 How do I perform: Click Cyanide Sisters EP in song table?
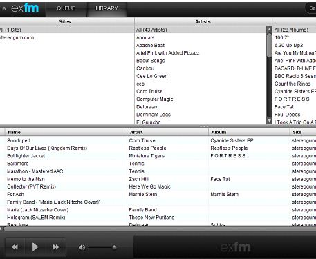coord(232,140)
